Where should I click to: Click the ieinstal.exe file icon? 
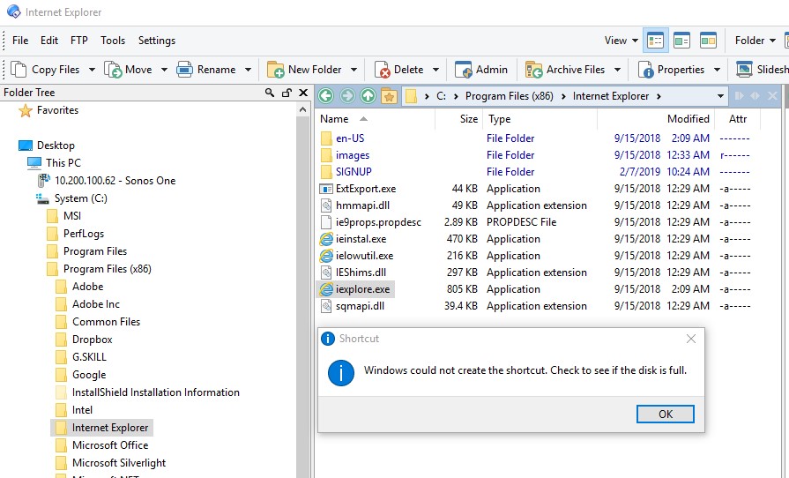tap(326, 239)
